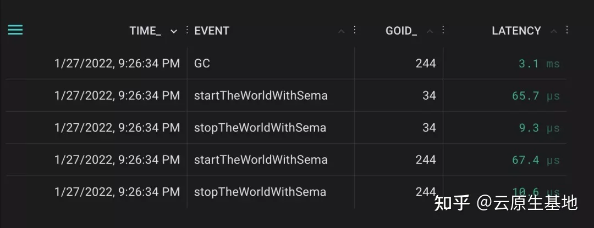Open the hamburger column menu icon

15,30
